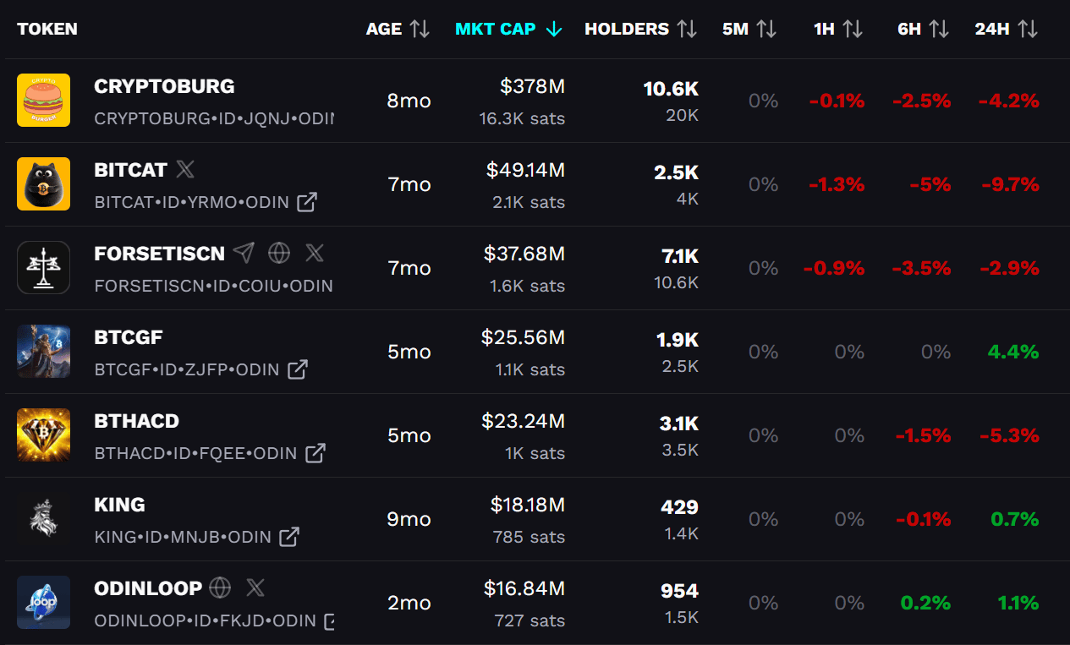Screen dimensions: 1070x645
Task: Click the external link icon beside KING•ID•MNJB•ODIN
Action: (289, 537)
